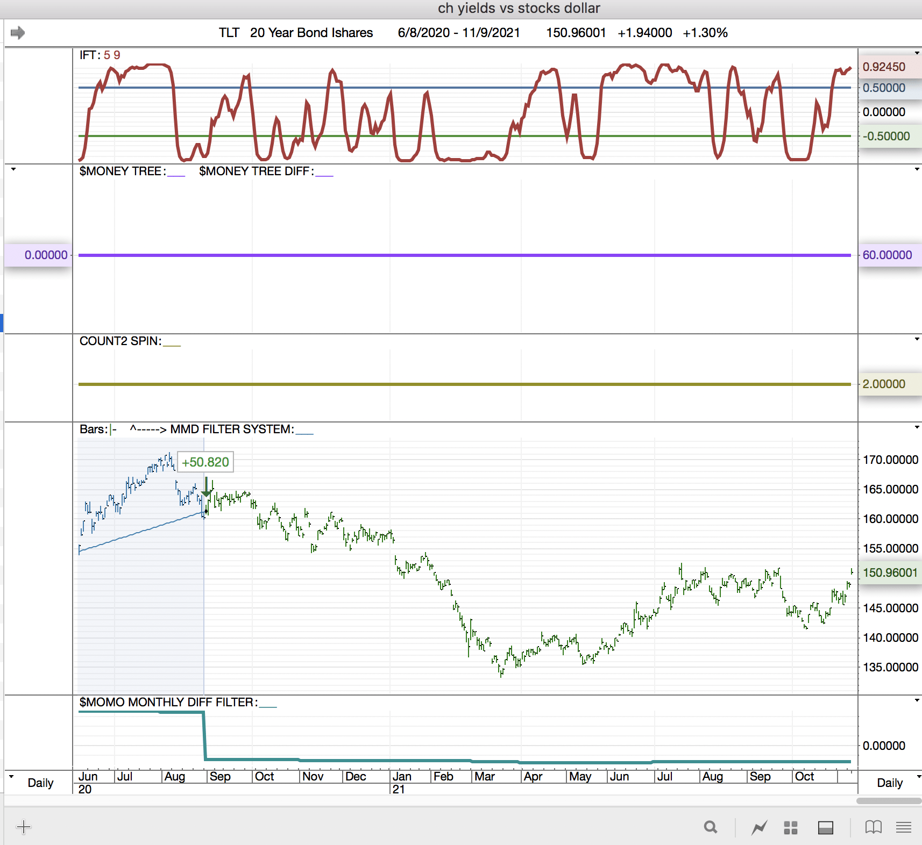Screen dimensions: 922x845
Task: Click the plus icon at bottom left
Action: [x=24, y=827]
